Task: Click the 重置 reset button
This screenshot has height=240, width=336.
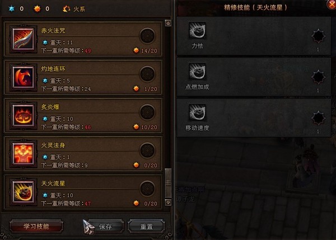Action: [x=146, y=227]
